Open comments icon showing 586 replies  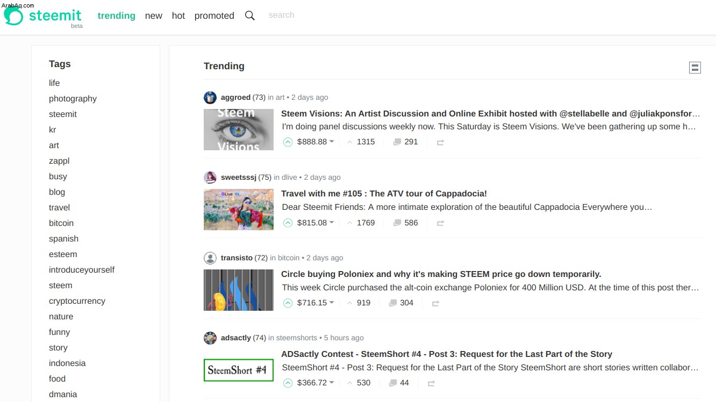397,223
